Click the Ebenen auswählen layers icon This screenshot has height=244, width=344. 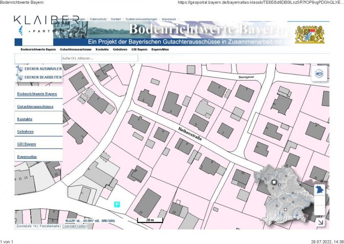19,69
